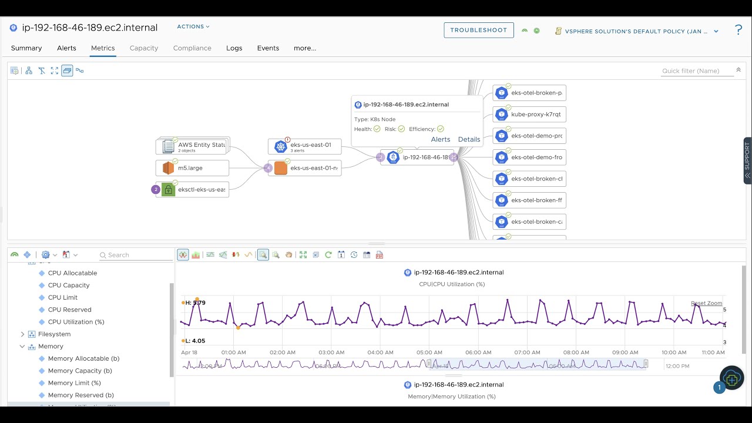Image resolution: width=752 pixels, height=423 pixels.
Task: Select the AWS Entity Status node
Action: click(x=192, y=146)
